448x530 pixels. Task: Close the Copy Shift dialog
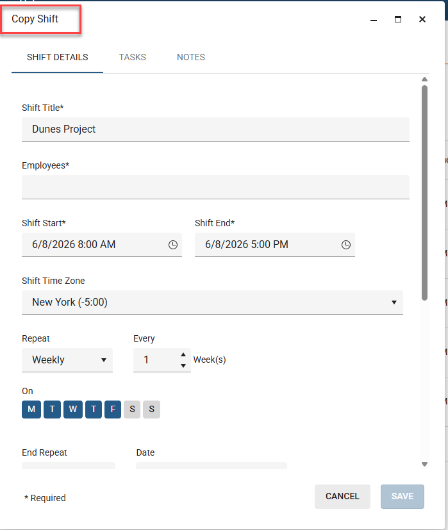click(422, 19)
